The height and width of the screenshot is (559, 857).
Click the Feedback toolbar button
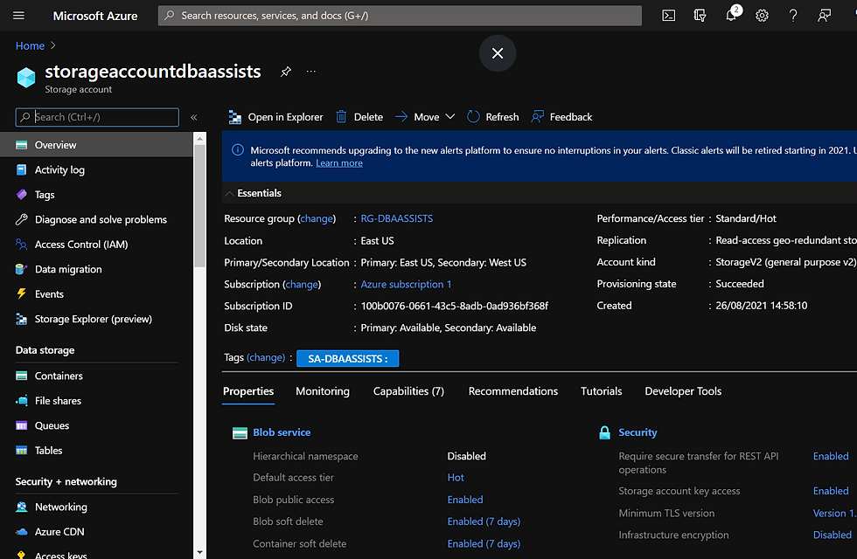point(561,117)
